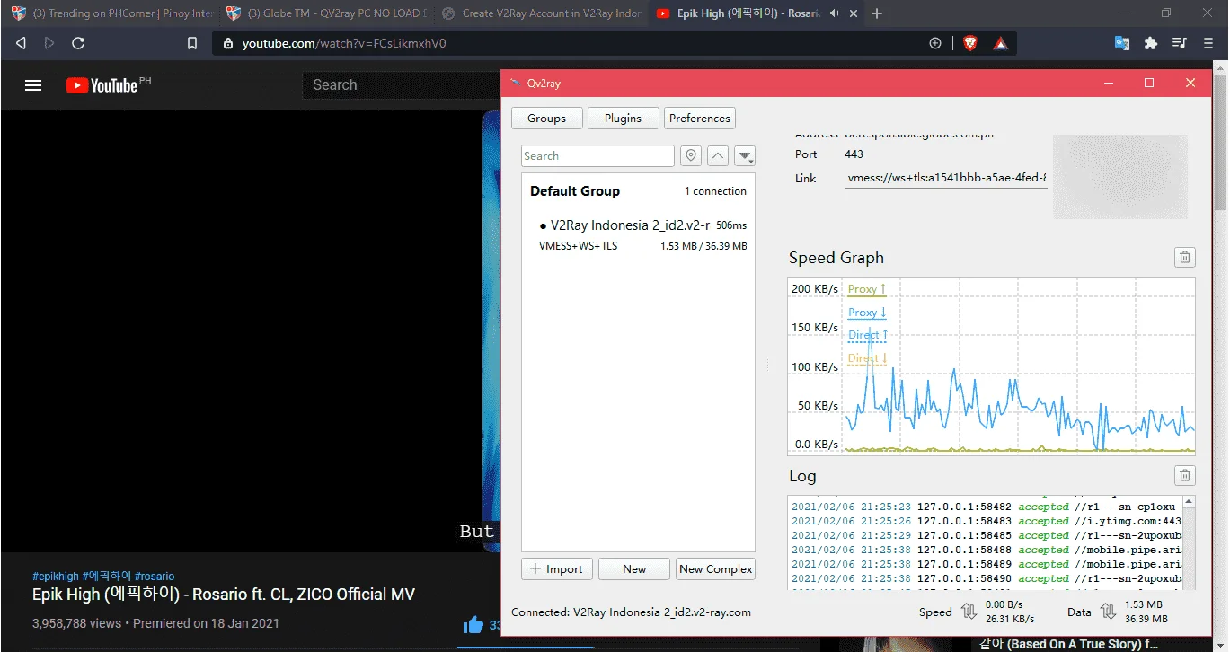Bookmark this page with the bookmark icon
1230x652 pixels.
(191, 43)
